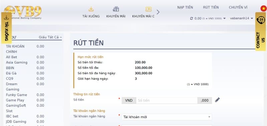This screenshot has height=126, width=267.
Task: Open Chuyển Ví wallet transfer menu
Action: tap(238, 7)
